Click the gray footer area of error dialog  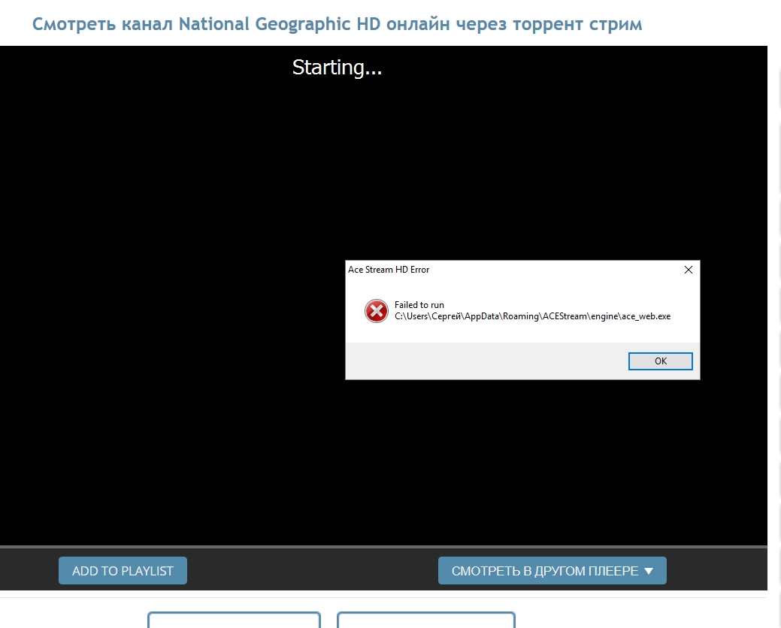pos(481,361)
